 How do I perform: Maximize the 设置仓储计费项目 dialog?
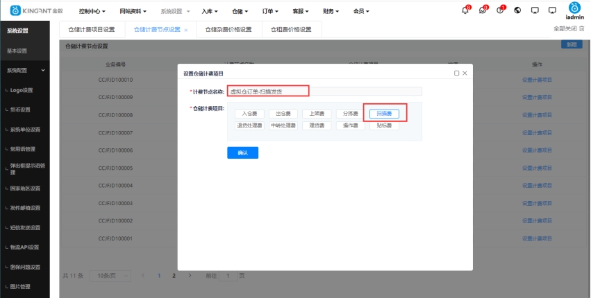[x=456, y=73]
